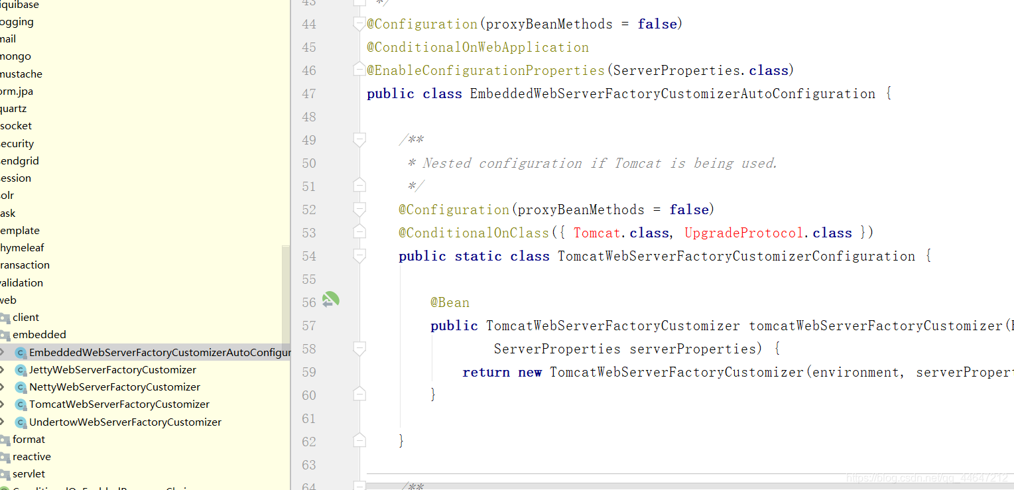This screenshot has width=1014, height=490.
Task: Select the servlet package in the tree
Action: tap(29, 474)
